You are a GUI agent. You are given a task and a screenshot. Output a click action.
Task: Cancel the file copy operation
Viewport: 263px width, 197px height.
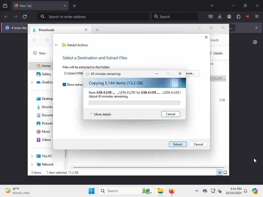[x=171, y=114]
